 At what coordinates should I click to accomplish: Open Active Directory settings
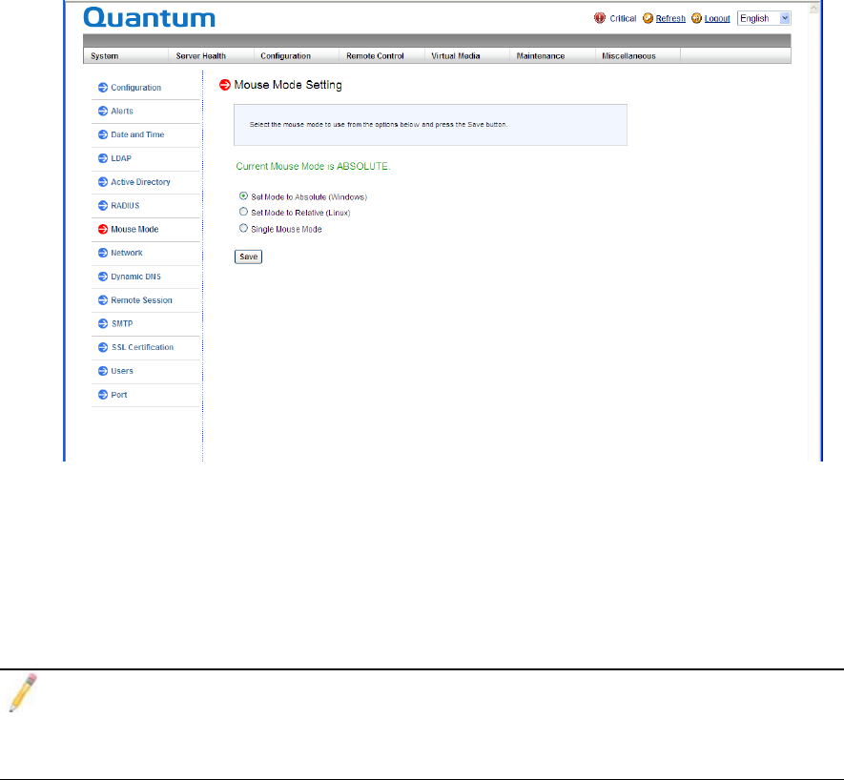(140, 182)
